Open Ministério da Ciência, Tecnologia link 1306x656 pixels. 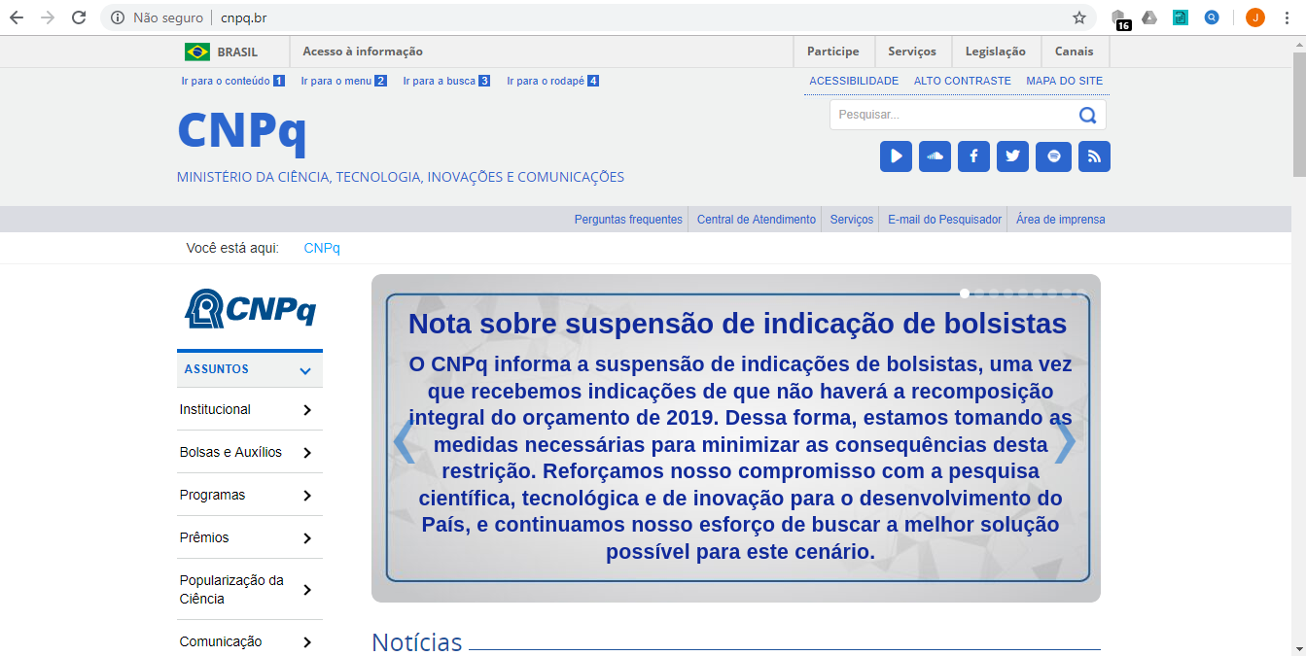pyautogui.click(x=401, y=177)
